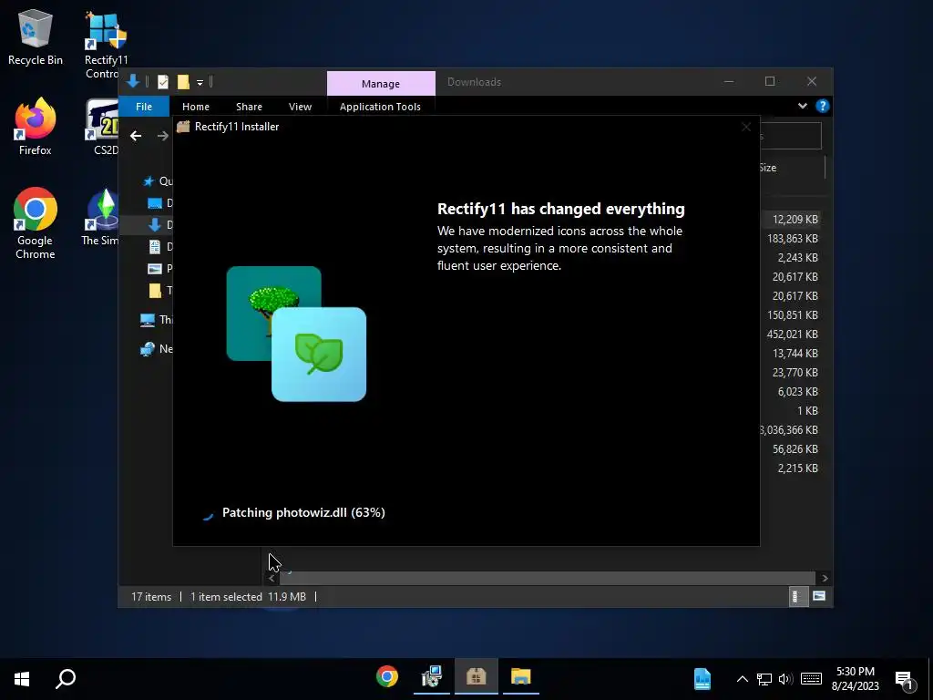
Task: Click the horizontal scrollbar left arrow
Action: point(272,578)
